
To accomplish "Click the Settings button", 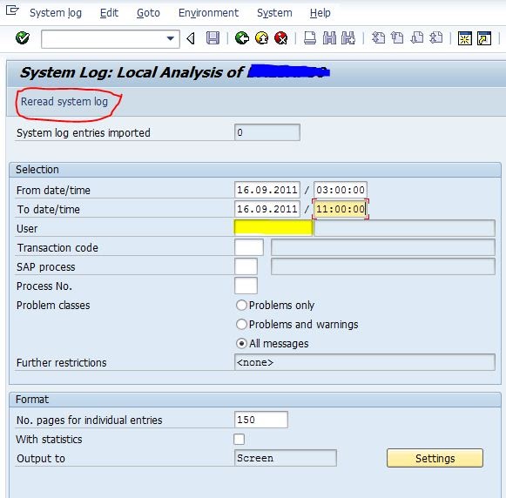I will point(435,458).
